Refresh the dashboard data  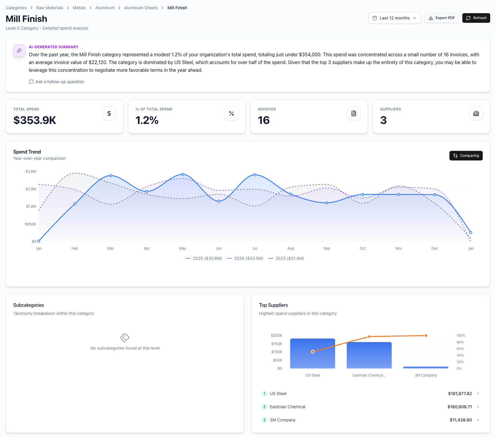point(476,18)
